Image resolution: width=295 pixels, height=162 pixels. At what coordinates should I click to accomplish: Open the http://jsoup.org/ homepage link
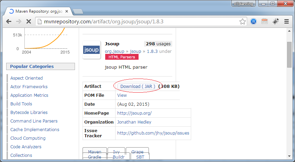click(134, 113)
